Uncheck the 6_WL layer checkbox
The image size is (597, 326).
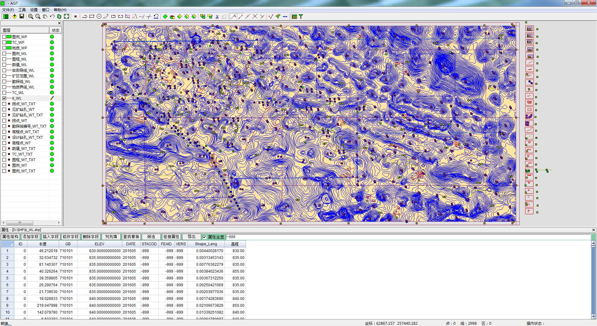4,98
